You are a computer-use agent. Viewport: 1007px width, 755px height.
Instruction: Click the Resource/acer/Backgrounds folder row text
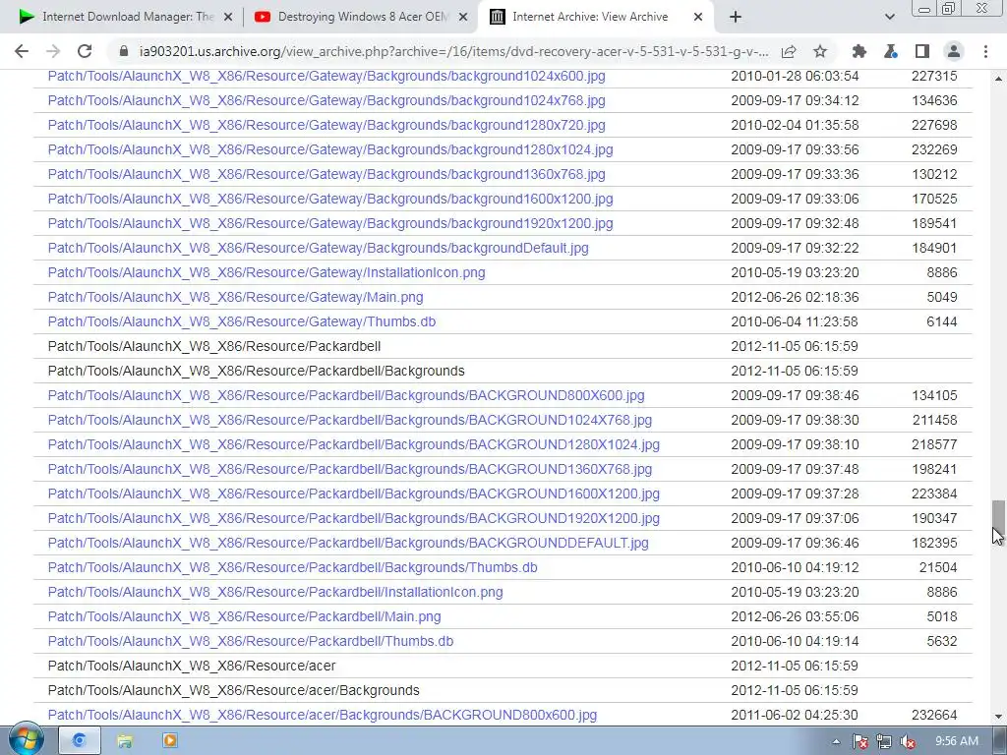tap(233, 690)
